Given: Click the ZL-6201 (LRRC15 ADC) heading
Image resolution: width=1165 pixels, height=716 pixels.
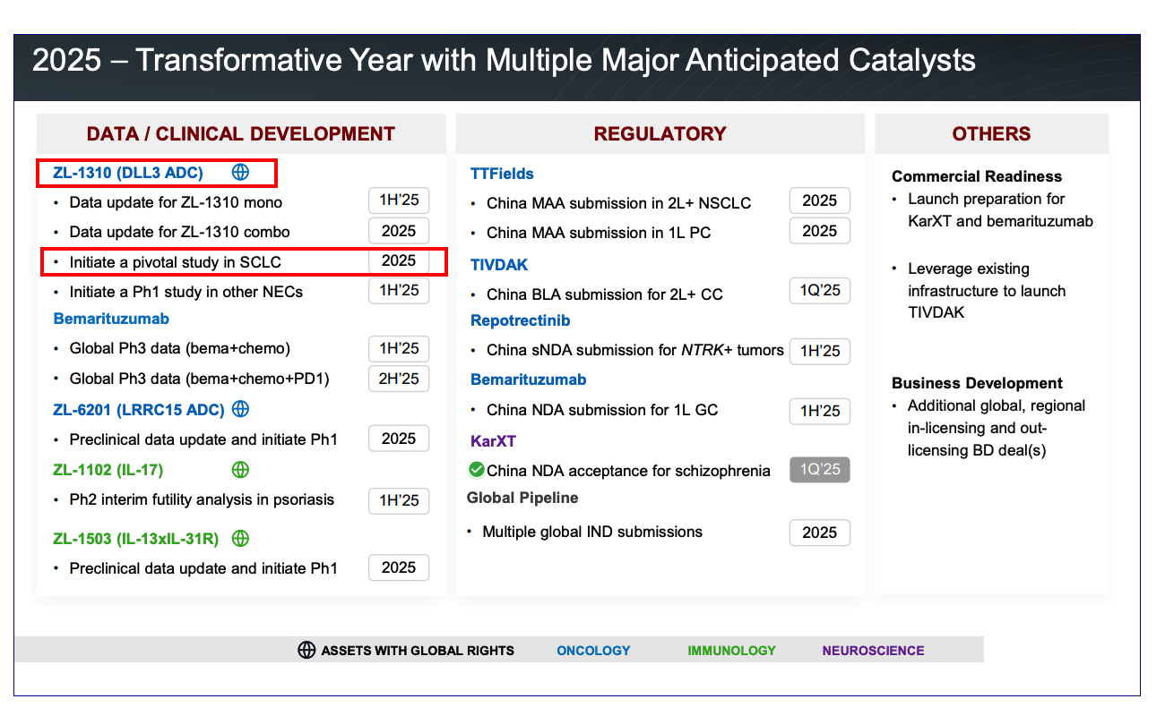Looking at the screenshot, I should 138,410.
